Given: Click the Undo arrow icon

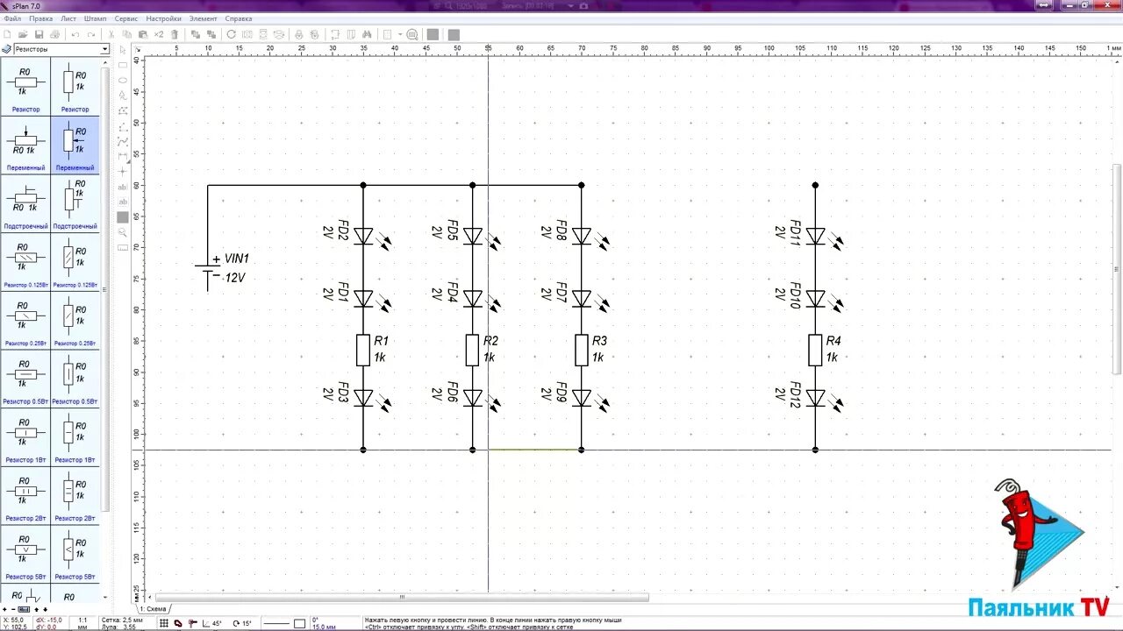Looking at the screenshot, I should point(75,34).
